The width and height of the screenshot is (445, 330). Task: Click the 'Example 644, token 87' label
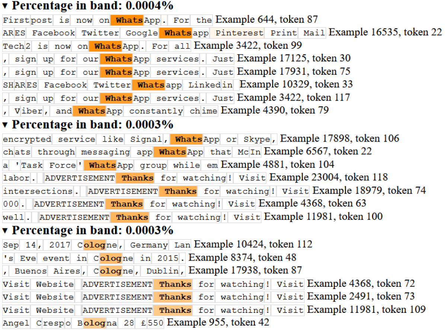266,19
